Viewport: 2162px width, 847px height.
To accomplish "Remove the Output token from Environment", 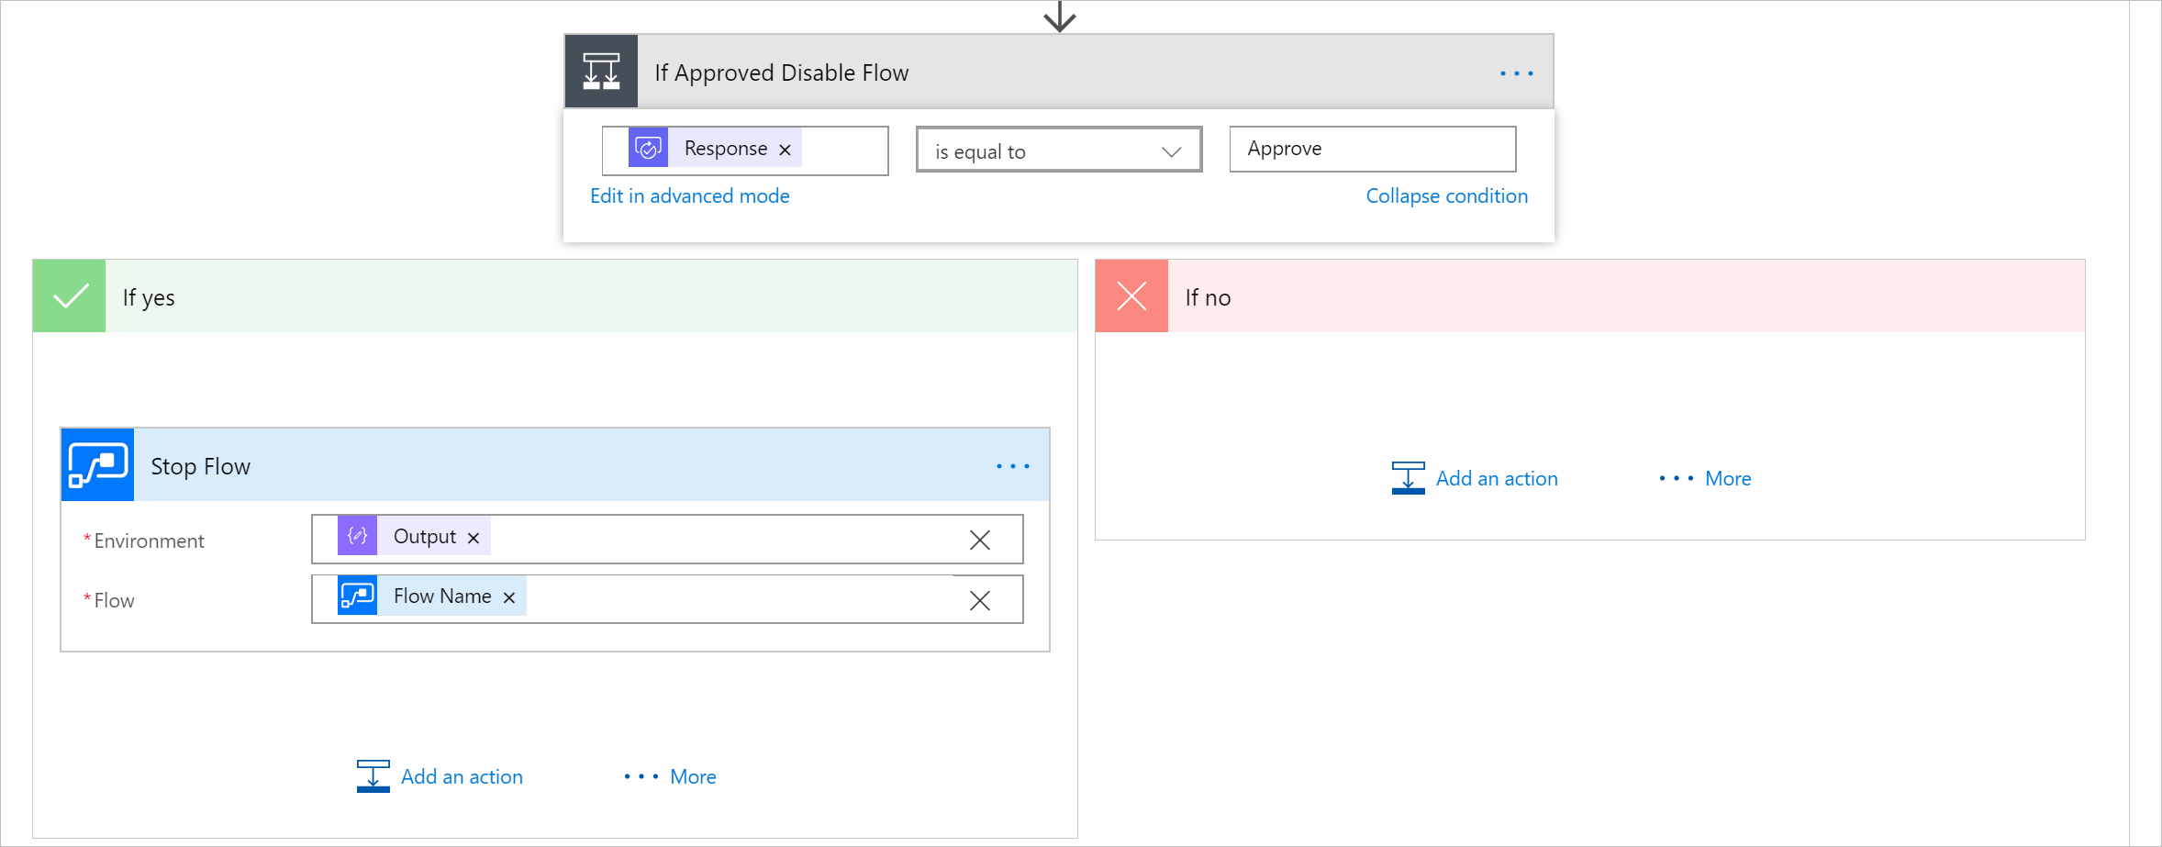I will click(x=474, y=538).
